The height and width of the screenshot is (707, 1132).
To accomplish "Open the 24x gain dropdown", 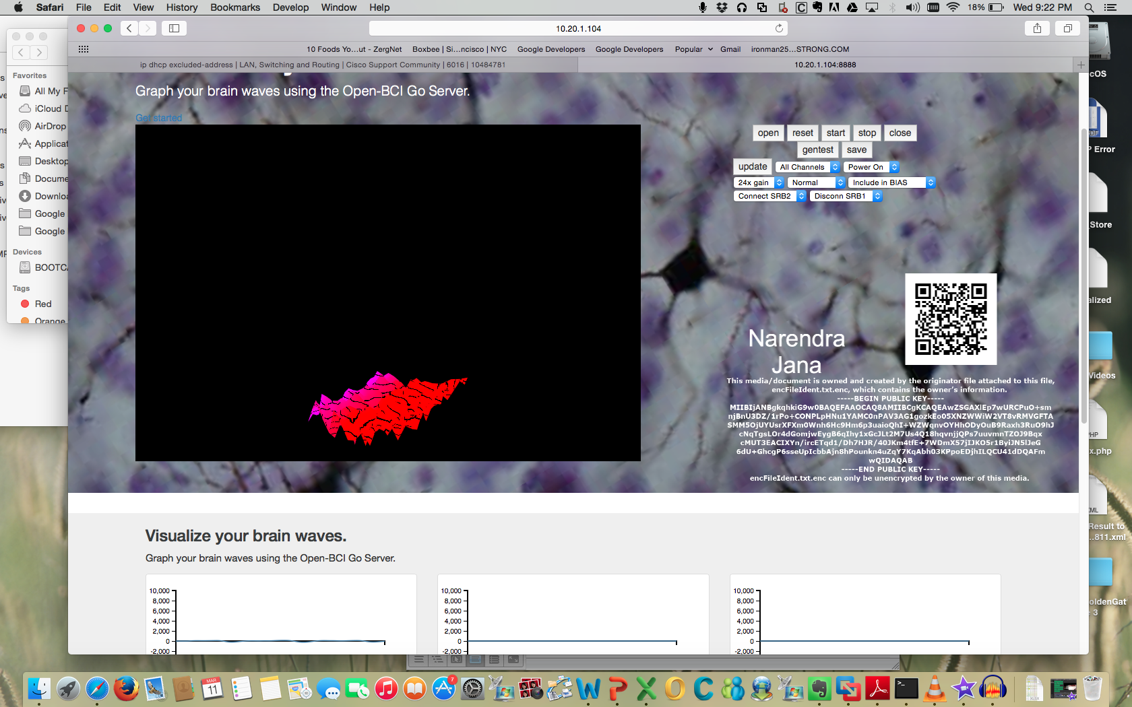I will (x=759, y=182).
